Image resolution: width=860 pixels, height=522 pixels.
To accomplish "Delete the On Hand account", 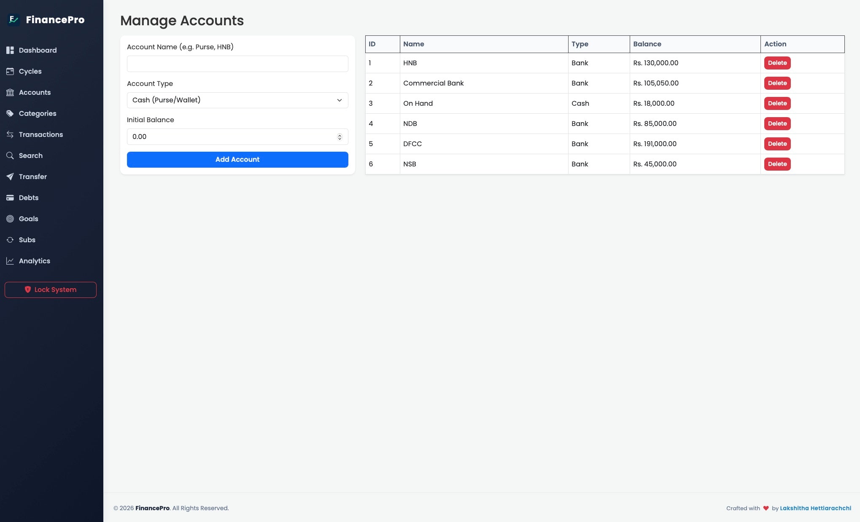I will pos(777,103).
